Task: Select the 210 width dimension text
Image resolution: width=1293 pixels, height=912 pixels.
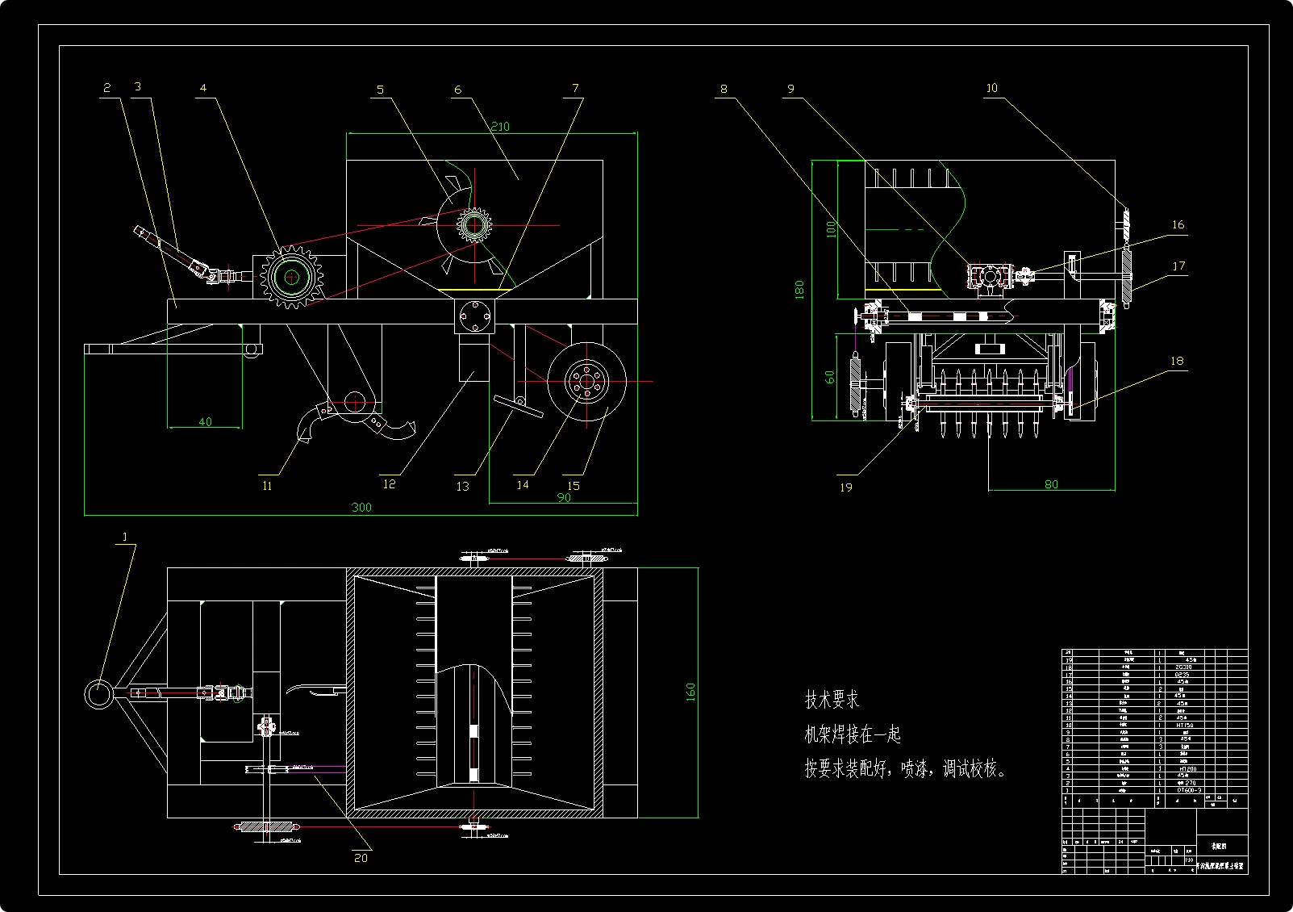Action: click(499, 127)
